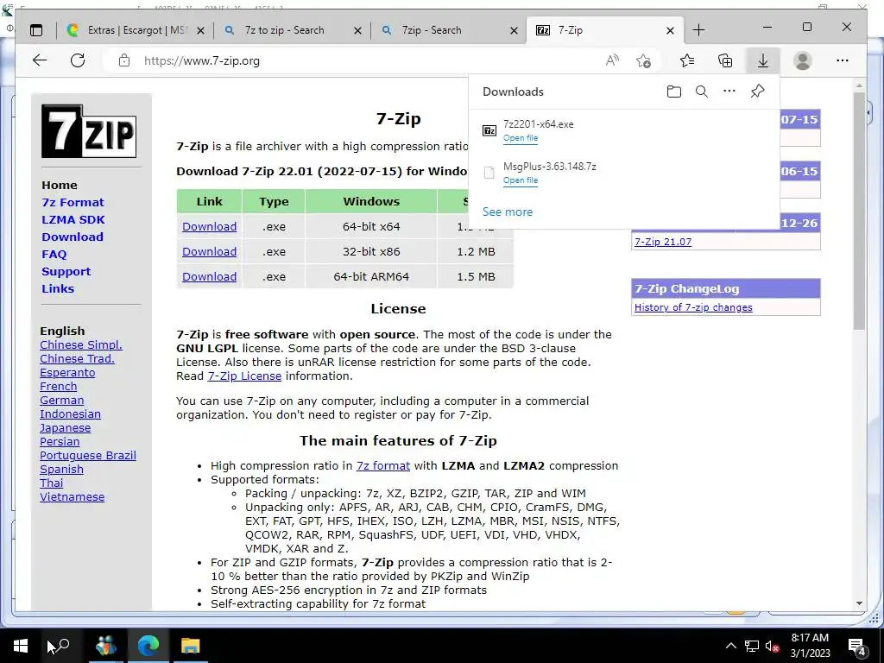
Task: Open the Action Center notifications icon
Action: point(857,646)
